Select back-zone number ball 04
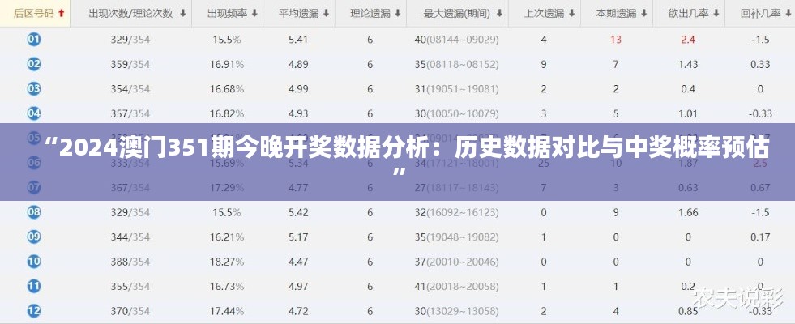795x324 pixels. (x=34, y=113)
